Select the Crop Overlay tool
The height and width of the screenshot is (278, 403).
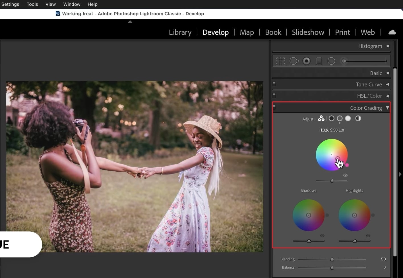click(x=280, y=61)
